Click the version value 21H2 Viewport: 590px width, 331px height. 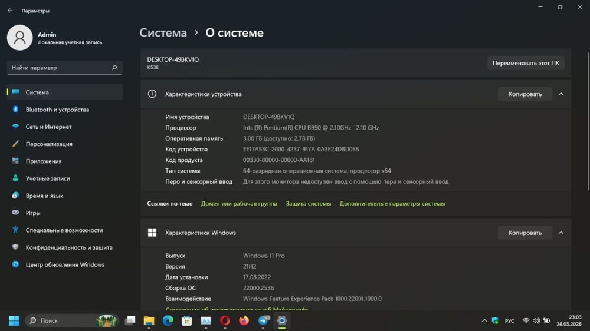tap(250, 266)
